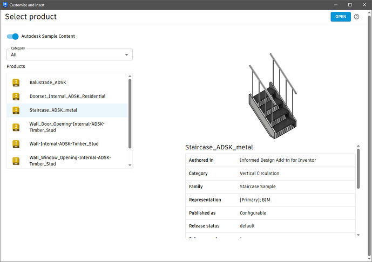This screenshot has width=372, height=262.
Task: Maximize the Customize and Insert window
Action: pos(350,4)
